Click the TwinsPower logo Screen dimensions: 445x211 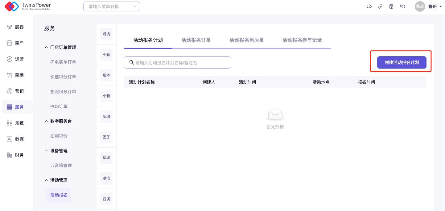coord(28,6)
